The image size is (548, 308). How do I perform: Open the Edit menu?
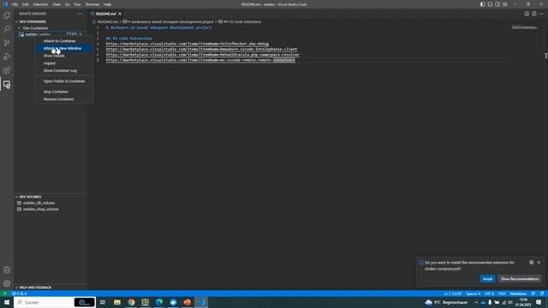click(x=25, y=4)
